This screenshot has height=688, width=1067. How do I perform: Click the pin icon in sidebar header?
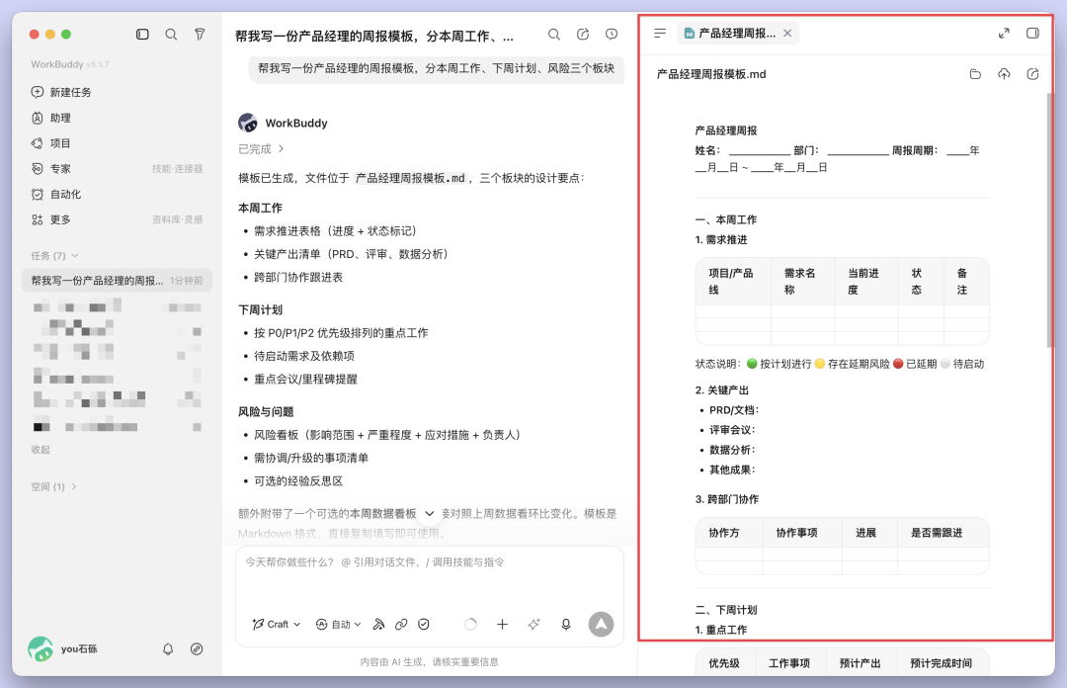pyautogui.click(x=200, y=34)
